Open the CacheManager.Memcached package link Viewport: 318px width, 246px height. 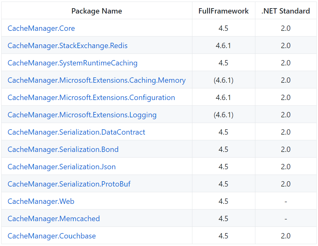pyautogui.click(x=54, y=219)
